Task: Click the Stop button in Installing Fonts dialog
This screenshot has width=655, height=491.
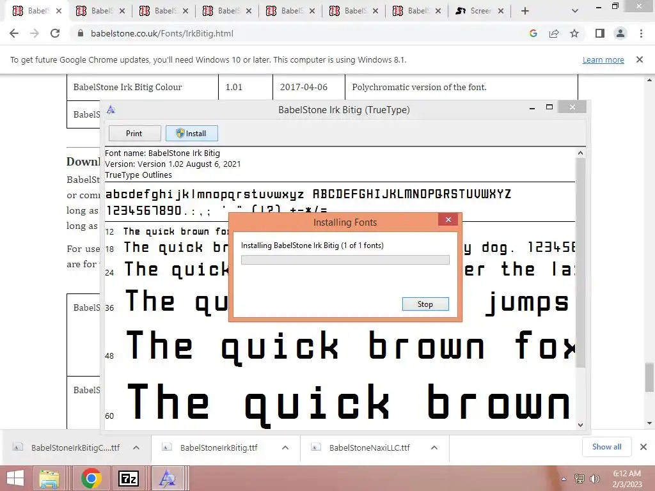Action: click(x=425, y=304)
